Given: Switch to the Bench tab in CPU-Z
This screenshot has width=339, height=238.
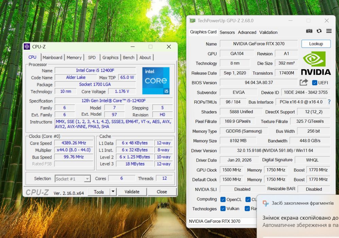Looking at the screenshot, I should [129, 57].
